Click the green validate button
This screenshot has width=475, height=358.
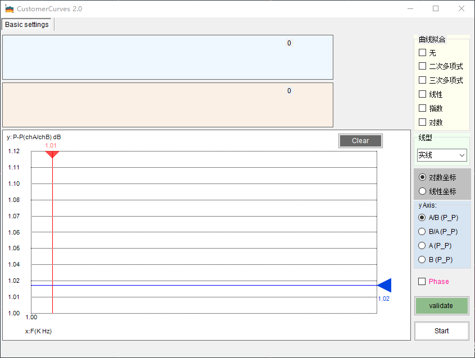pyautogui.click(x=441, y=306)
